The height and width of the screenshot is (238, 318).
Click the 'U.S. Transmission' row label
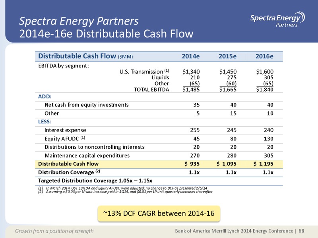[x=144, y=72]
